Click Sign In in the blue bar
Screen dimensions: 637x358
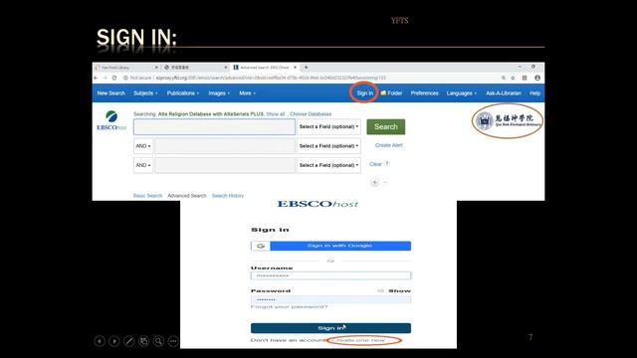pos(365,93)
